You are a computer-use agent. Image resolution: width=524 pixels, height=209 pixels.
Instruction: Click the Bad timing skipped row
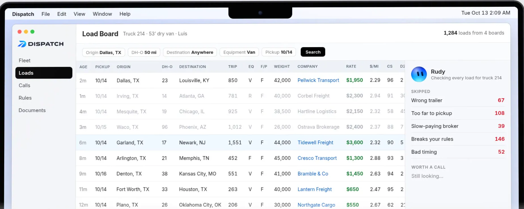[458, 152]
